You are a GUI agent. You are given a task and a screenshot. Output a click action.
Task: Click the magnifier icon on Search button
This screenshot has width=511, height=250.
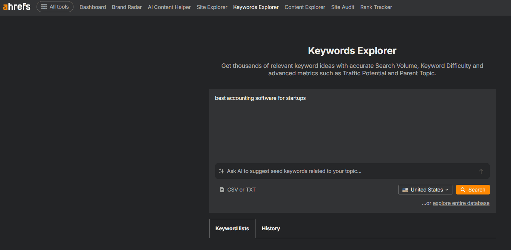(463, 190)
